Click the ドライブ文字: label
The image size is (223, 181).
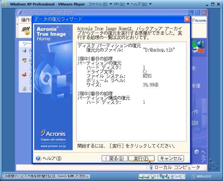pos(100,72)
